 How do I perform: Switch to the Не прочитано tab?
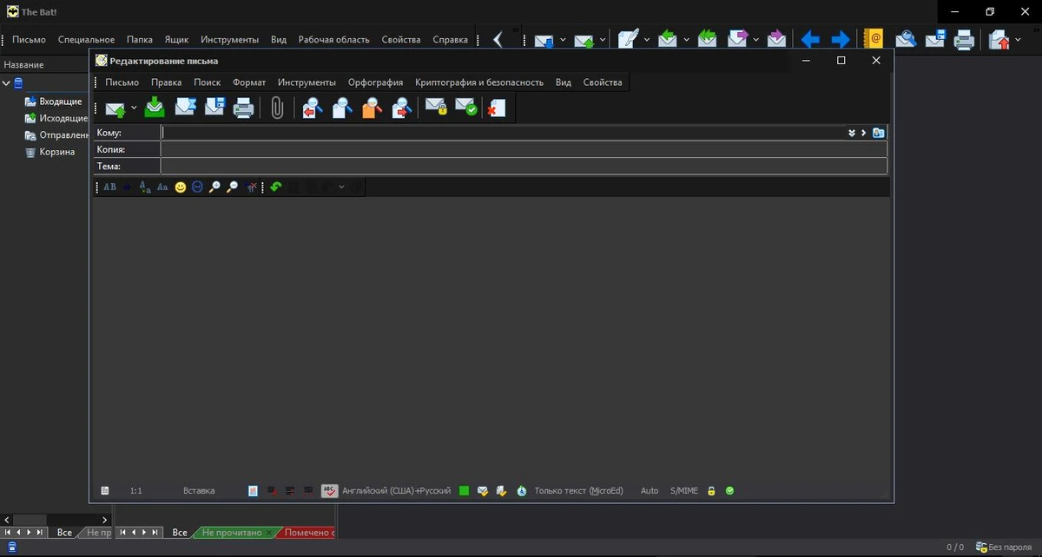pyautogui.click(x=231, y=533)
